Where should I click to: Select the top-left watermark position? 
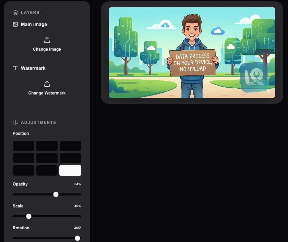pyautogui.click(x=23, y=145)
